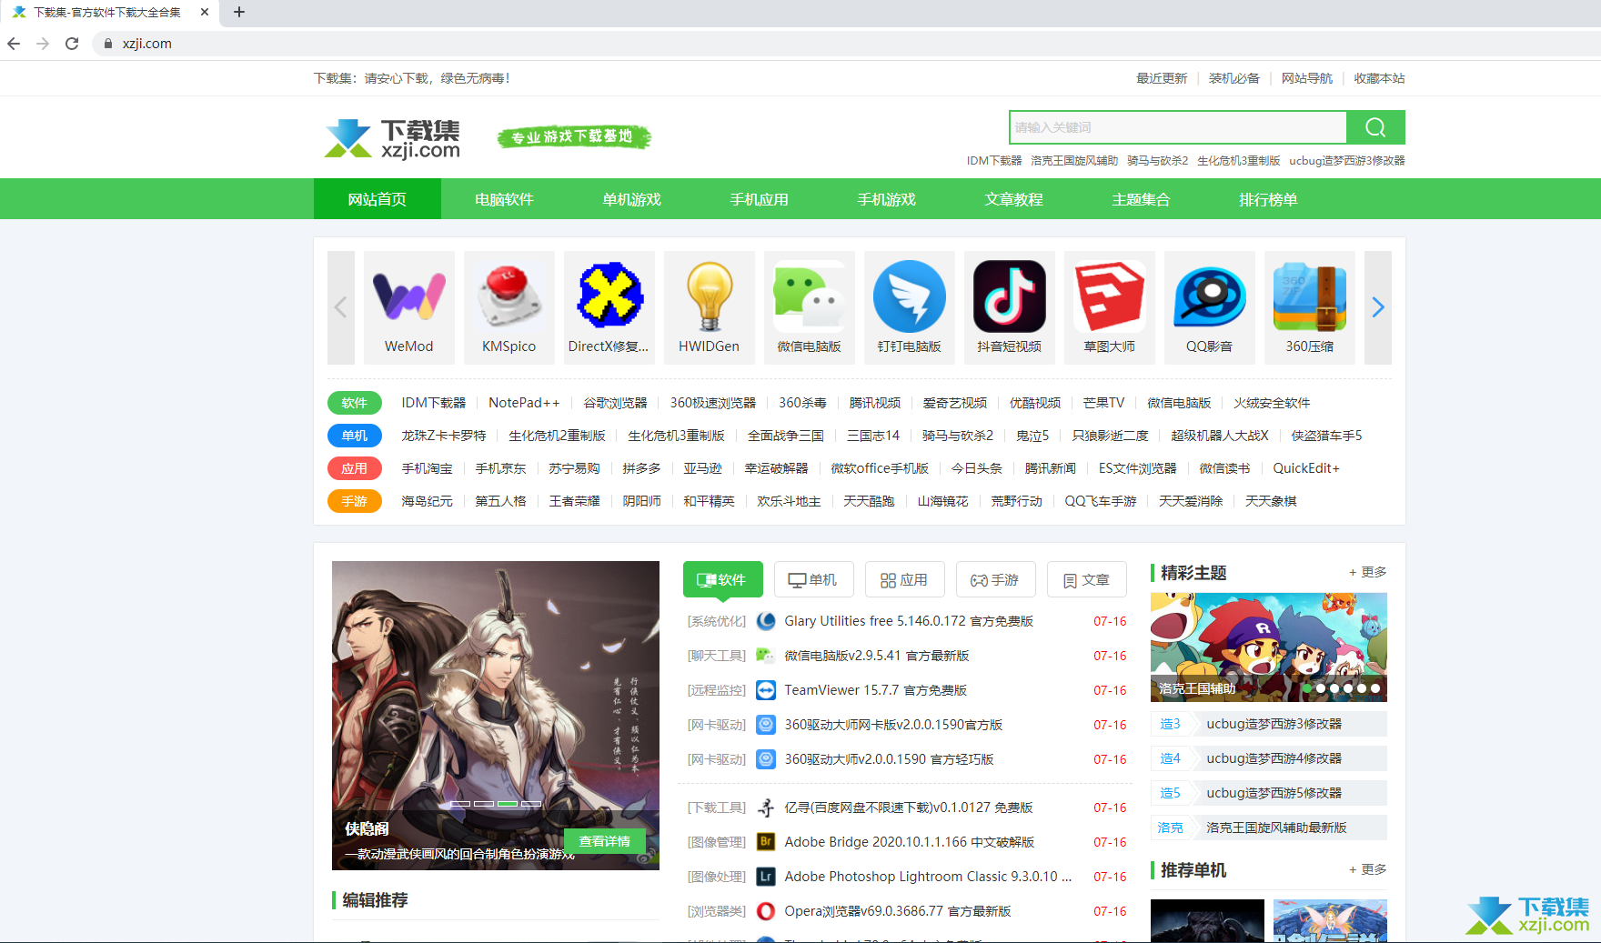Click the Adobe Bridge Br icon
This screenshot has height=943, width=1601.
click(766, 842)
